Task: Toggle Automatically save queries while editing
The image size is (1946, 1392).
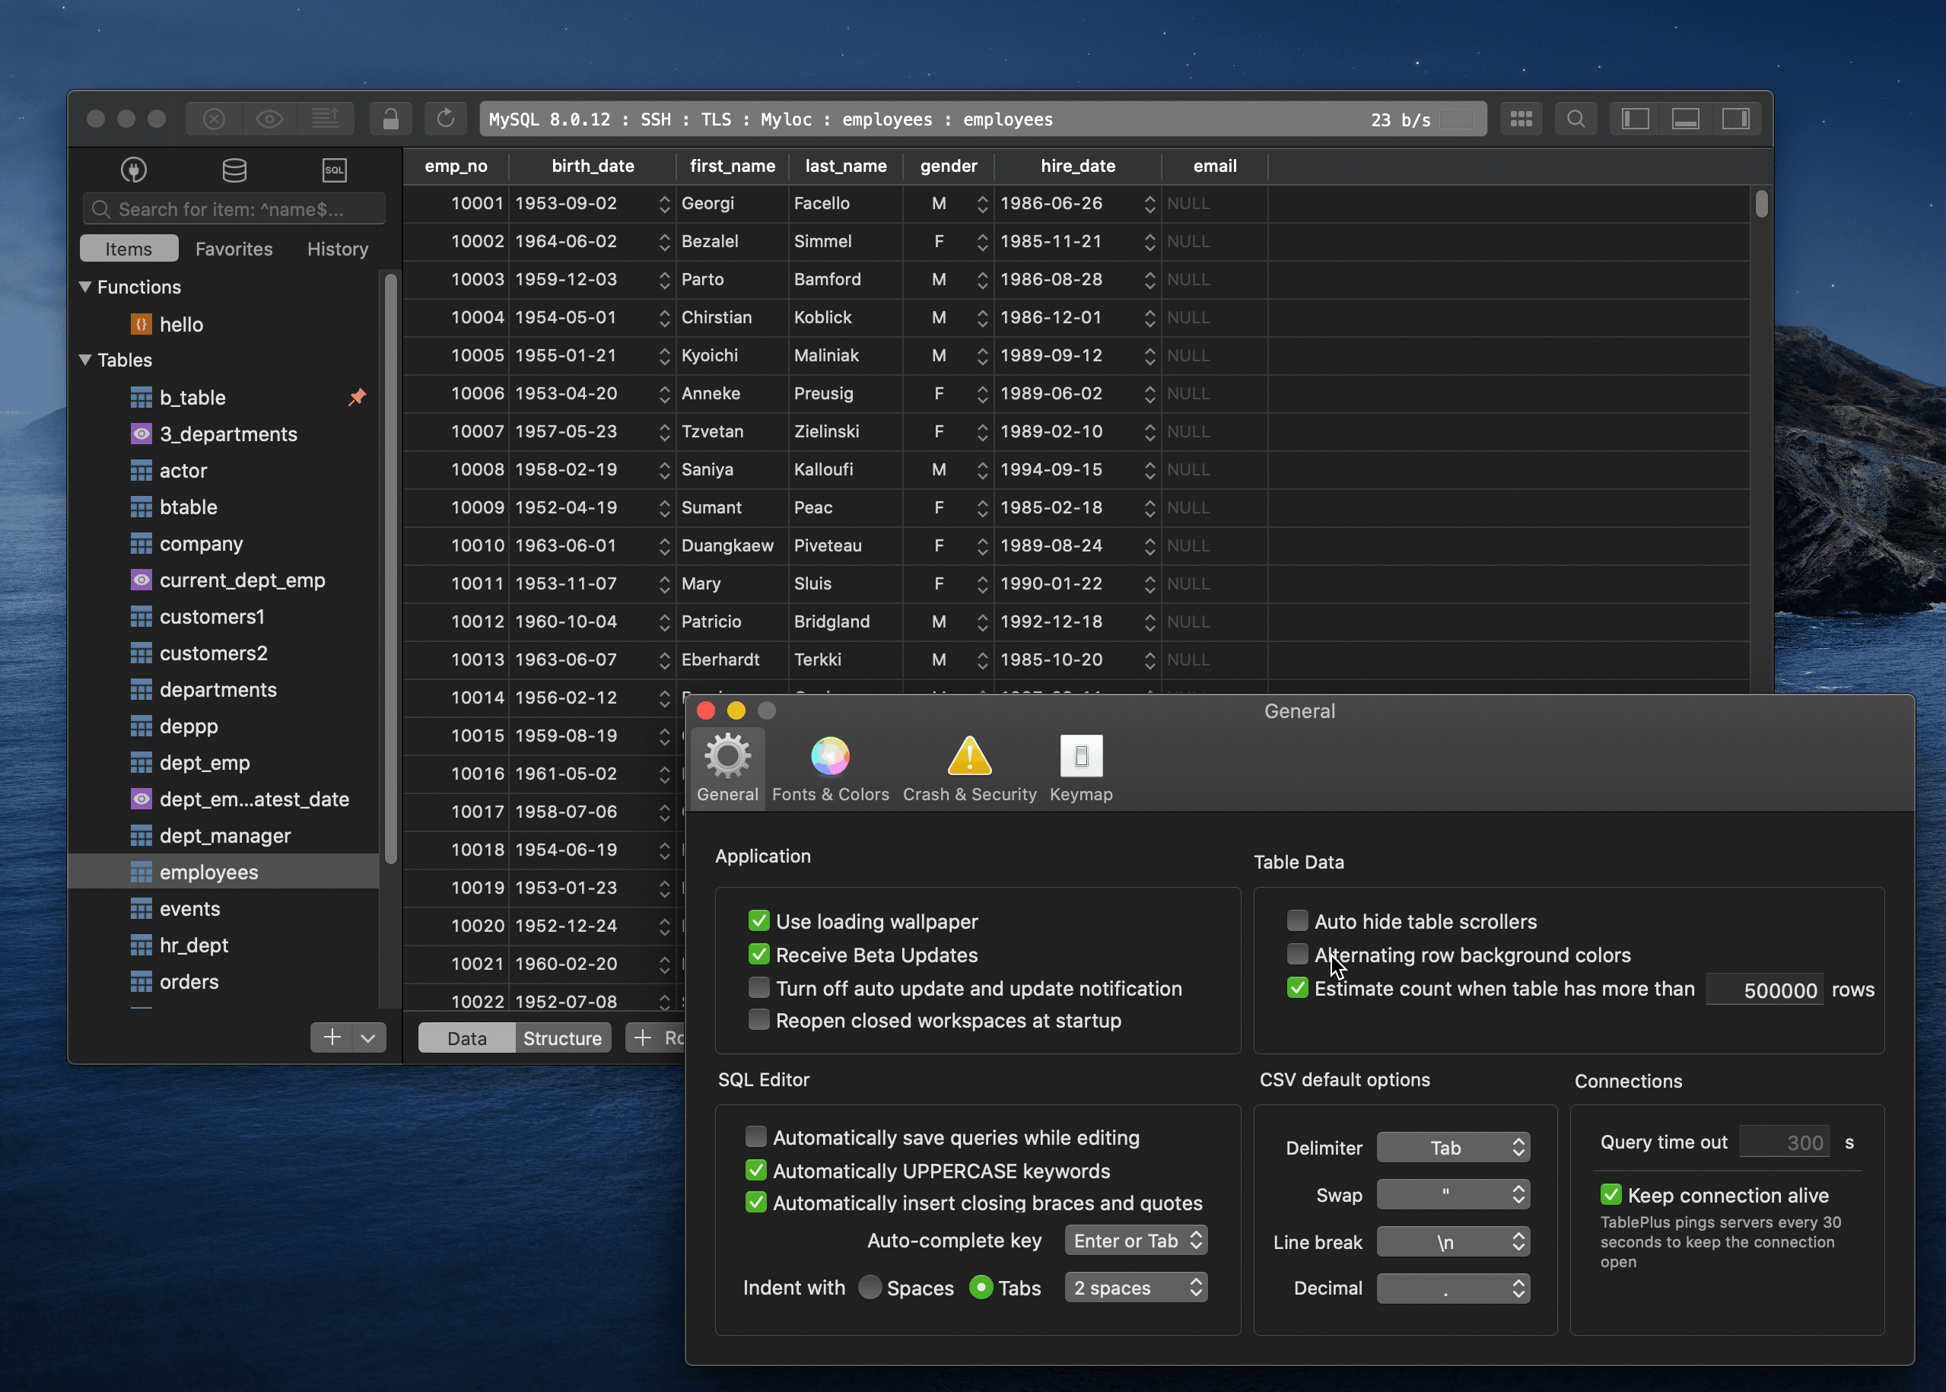Action: (756, 1137)
